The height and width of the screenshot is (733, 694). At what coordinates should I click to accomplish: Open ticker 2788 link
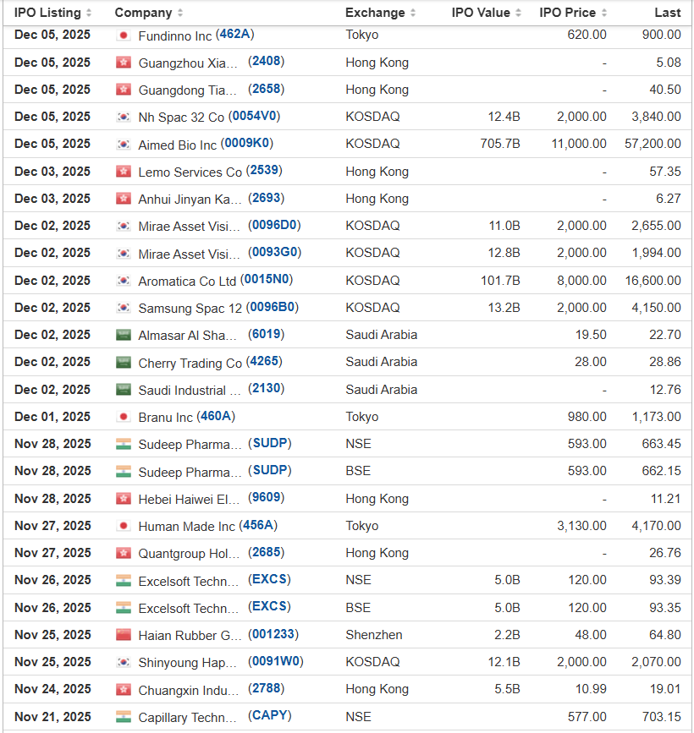tap(267, 688)
